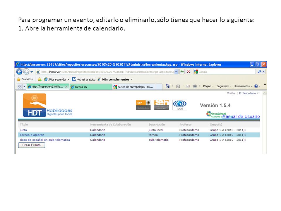Open Hotmail gratuito favorites link
The height and width of the screenshot is (211, 281).
click(x=84, y=79)
